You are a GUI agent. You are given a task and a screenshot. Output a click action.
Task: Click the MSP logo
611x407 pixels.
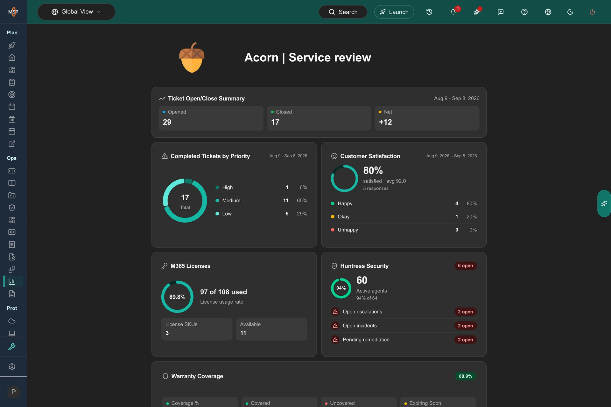pyautogui.click(x=13, y=12)
